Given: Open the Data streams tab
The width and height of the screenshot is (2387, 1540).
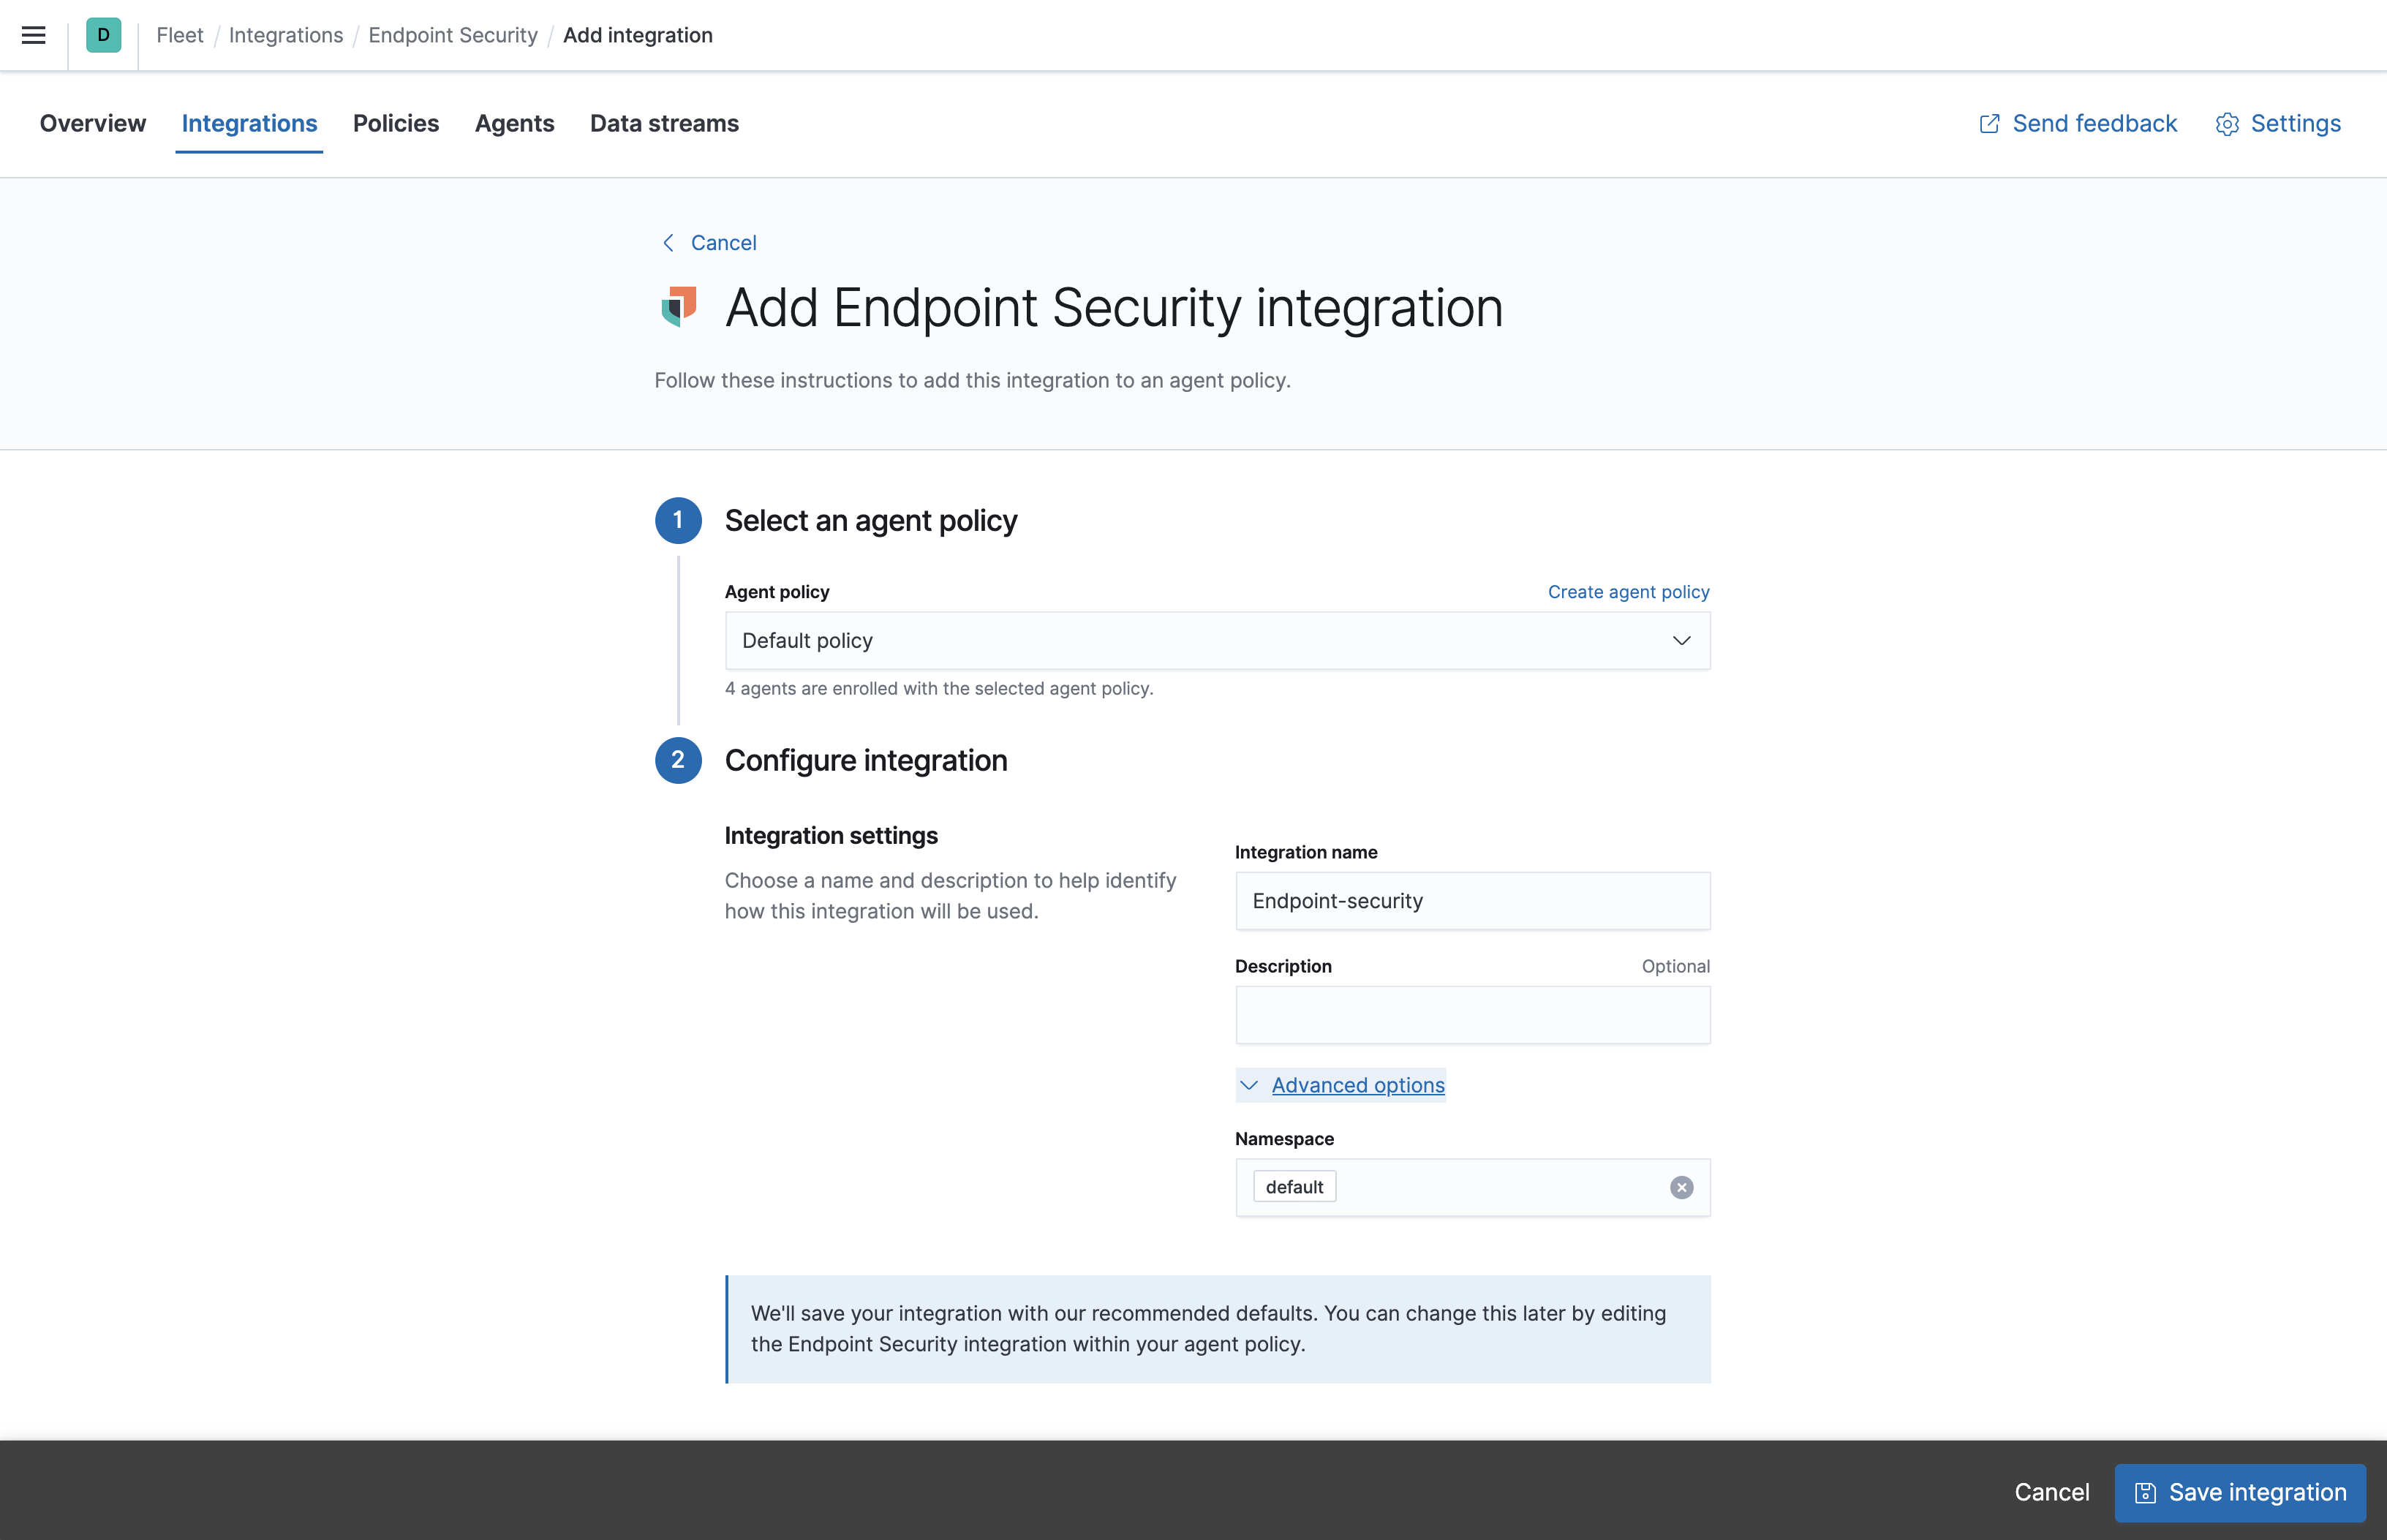Looking at the screenshot, I should point(664,123).
